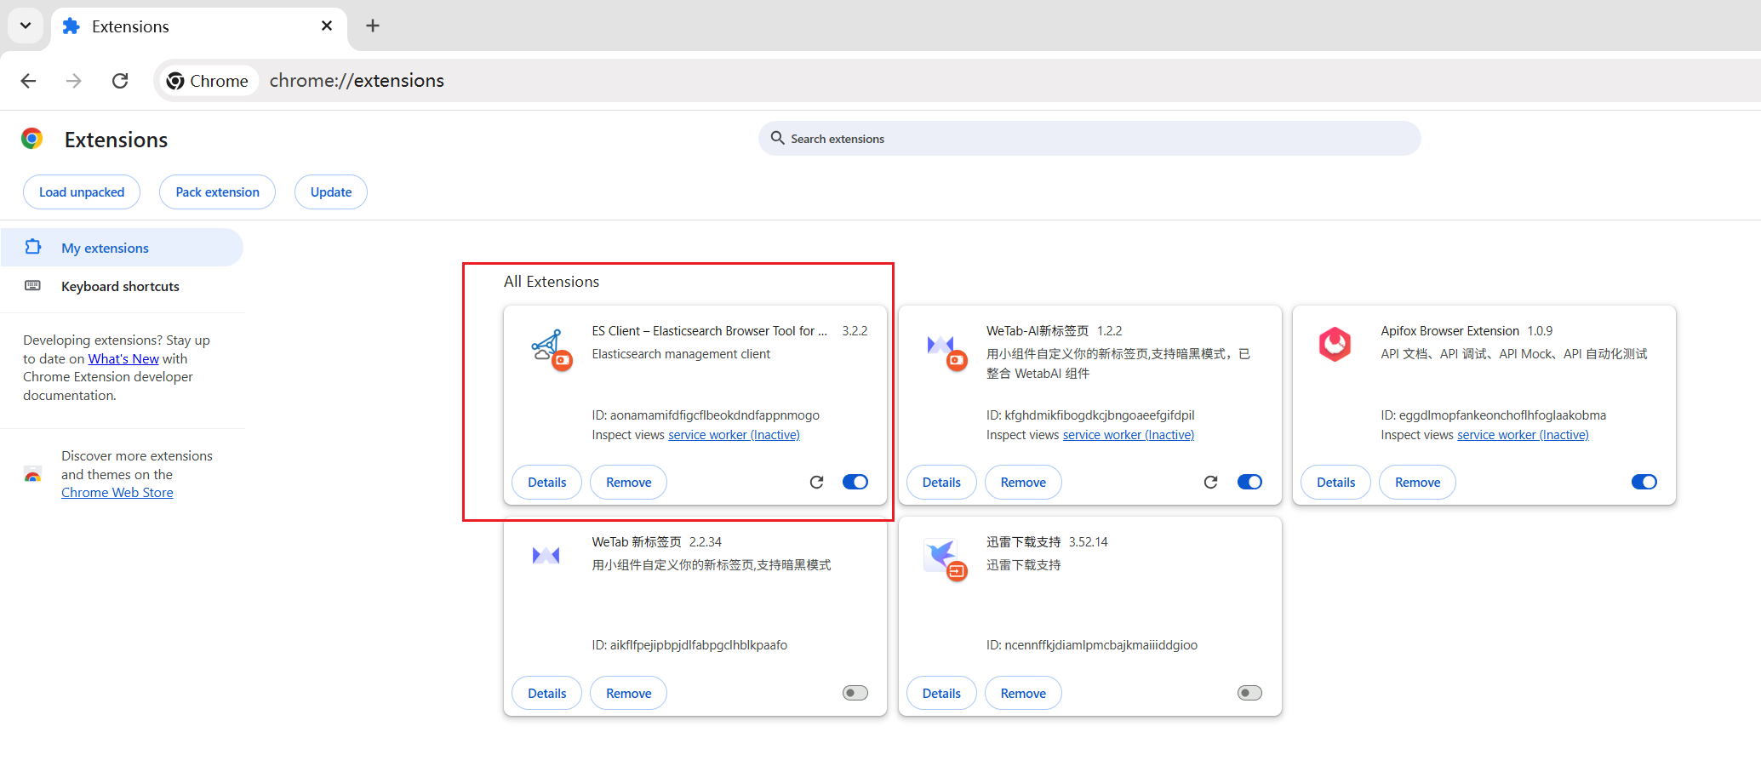Click the search magnifier icon
Screen dimensions: 1761x772
[x=777, y=138]
